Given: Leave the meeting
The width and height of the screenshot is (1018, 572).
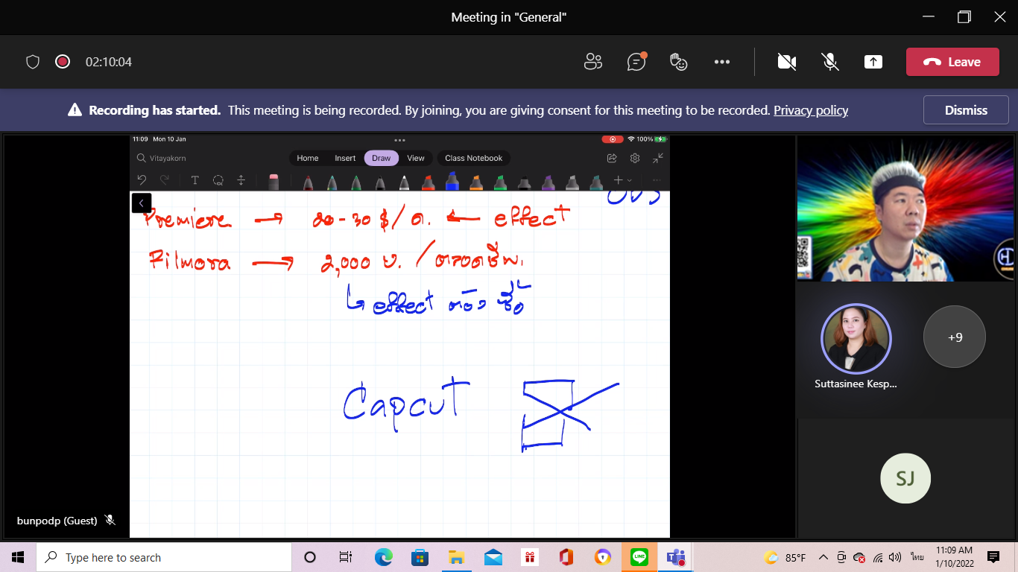Looking at the screenshot, I should [x=952, y=62].
